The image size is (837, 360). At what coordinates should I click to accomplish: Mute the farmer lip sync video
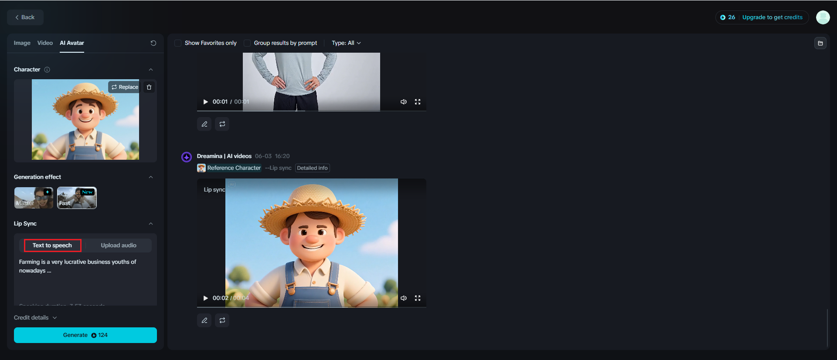point(404,298)
